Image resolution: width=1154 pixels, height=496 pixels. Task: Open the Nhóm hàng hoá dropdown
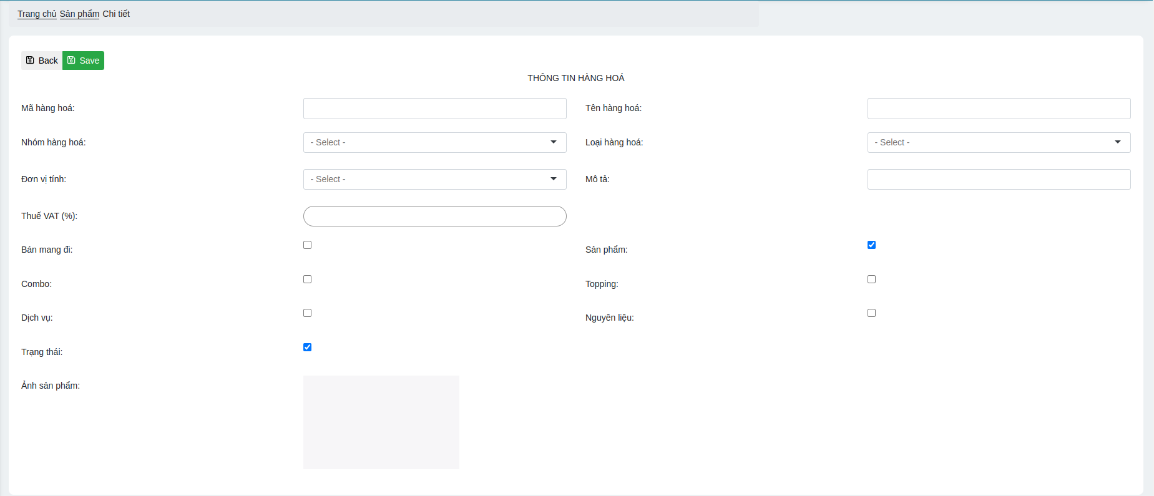click(x=434, y=142)
